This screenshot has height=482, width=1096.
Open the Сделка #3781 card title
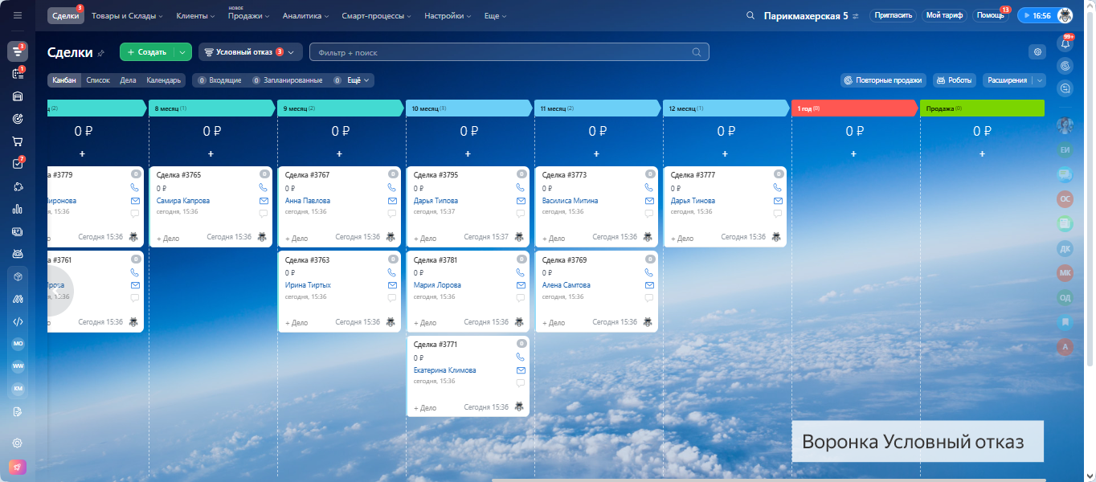(436, 259)
